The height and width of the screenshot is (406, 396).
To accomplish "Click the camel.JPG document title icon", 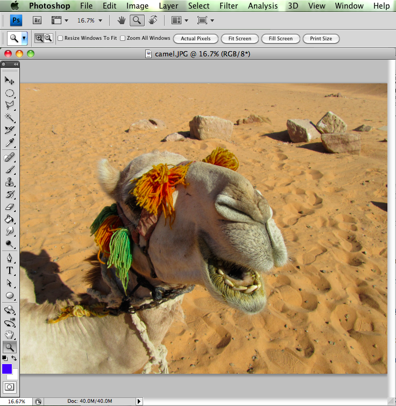I will click(148, 54).
